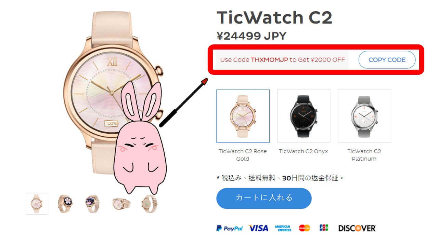Choose the TicWatch C2 Onyx variant
This screenshot has width=438, height=246.
tap(304, 116)
